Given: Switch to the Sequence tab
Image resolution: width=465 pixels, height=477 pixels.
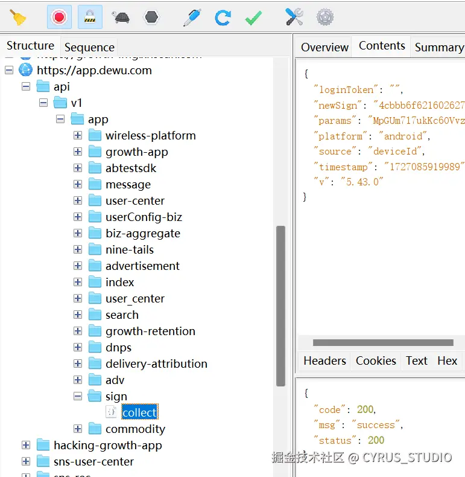Looking at the screenshot, I should pyautogui.click(x=89, y=47).
